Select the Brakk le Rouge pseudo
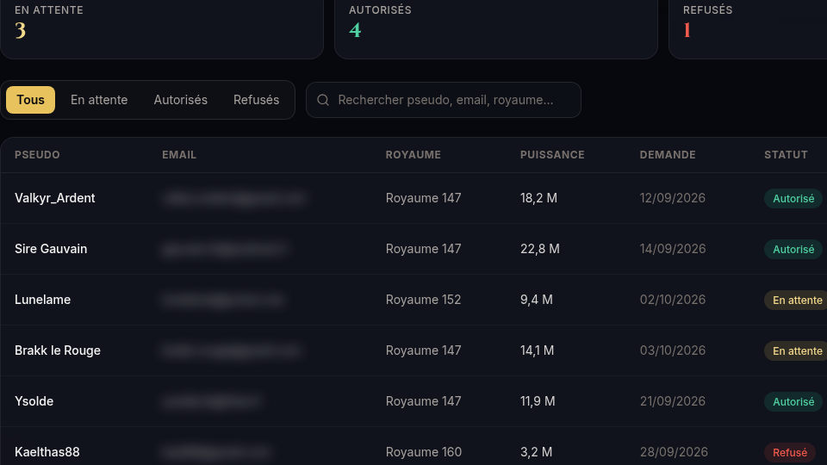This screenshot has width=827, height=465. pos(58,350)
